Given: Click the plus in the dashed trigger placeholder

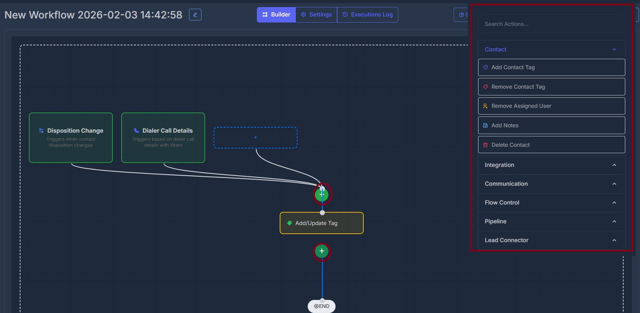Looking at the screenshot, I should pyautogui.click(x=256, y=137).
